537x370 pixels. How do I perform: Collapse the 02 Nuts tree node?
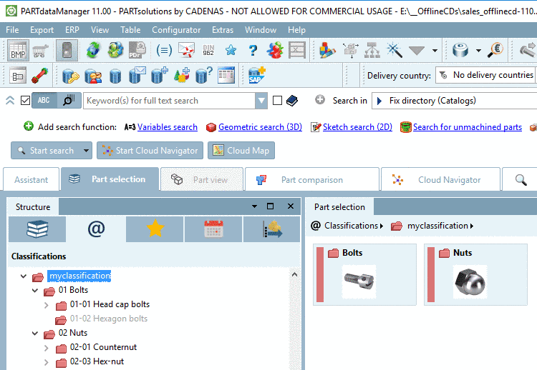point(35,333)
